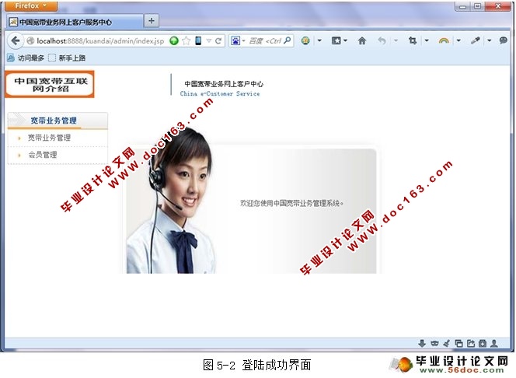Click the crop screenshot tool icon

[413, 40]
